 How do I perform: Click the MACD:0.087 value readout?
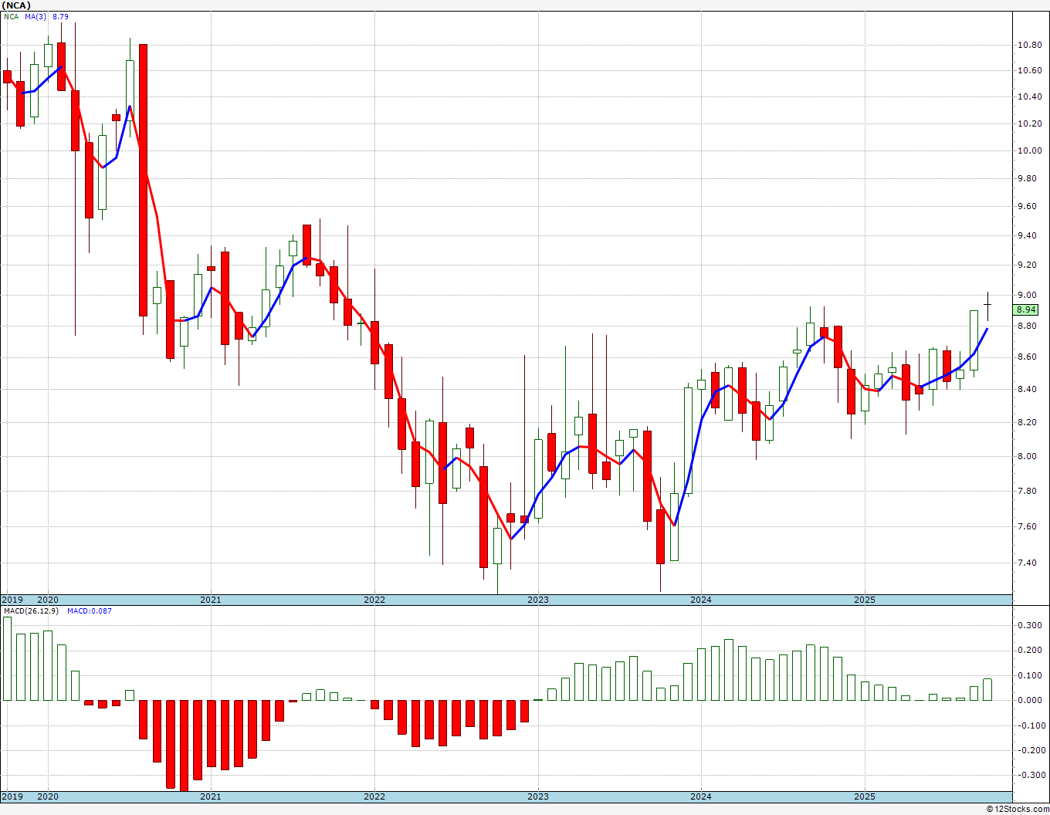89,611
